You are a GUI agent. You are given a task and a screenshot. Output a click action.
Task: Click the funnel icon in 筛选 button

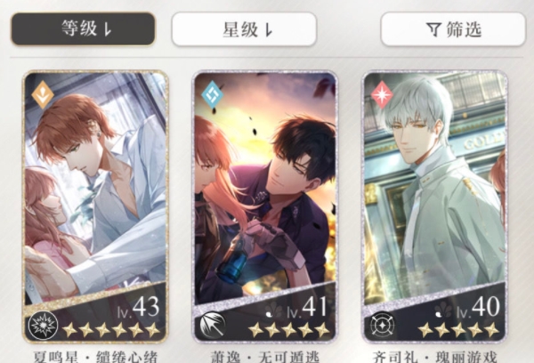pos(434,29)
